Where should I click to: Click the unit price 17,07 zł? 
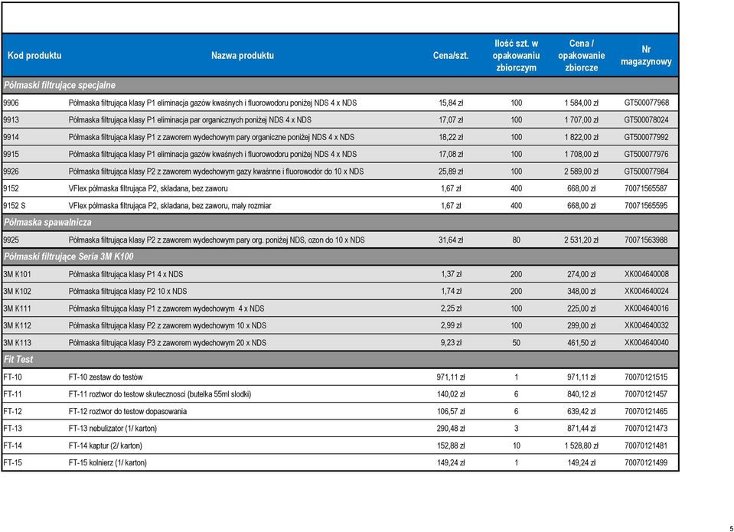click(x=451, y=120)
